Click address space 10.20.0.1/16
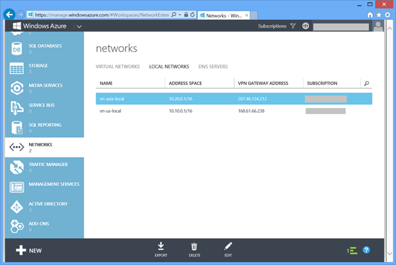This screenshot has width=396, height=265. [x=181, y=99]
